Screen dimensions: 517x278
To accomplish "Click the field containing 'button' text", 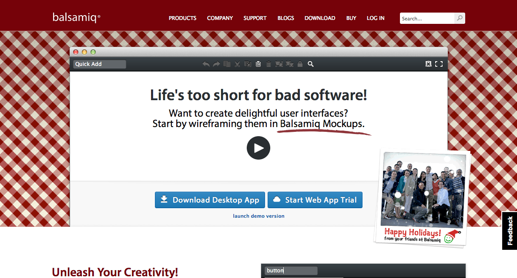I will tap(291, 271).
